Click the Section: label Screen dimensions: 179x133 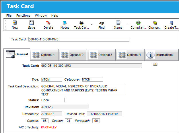point(58,121)
